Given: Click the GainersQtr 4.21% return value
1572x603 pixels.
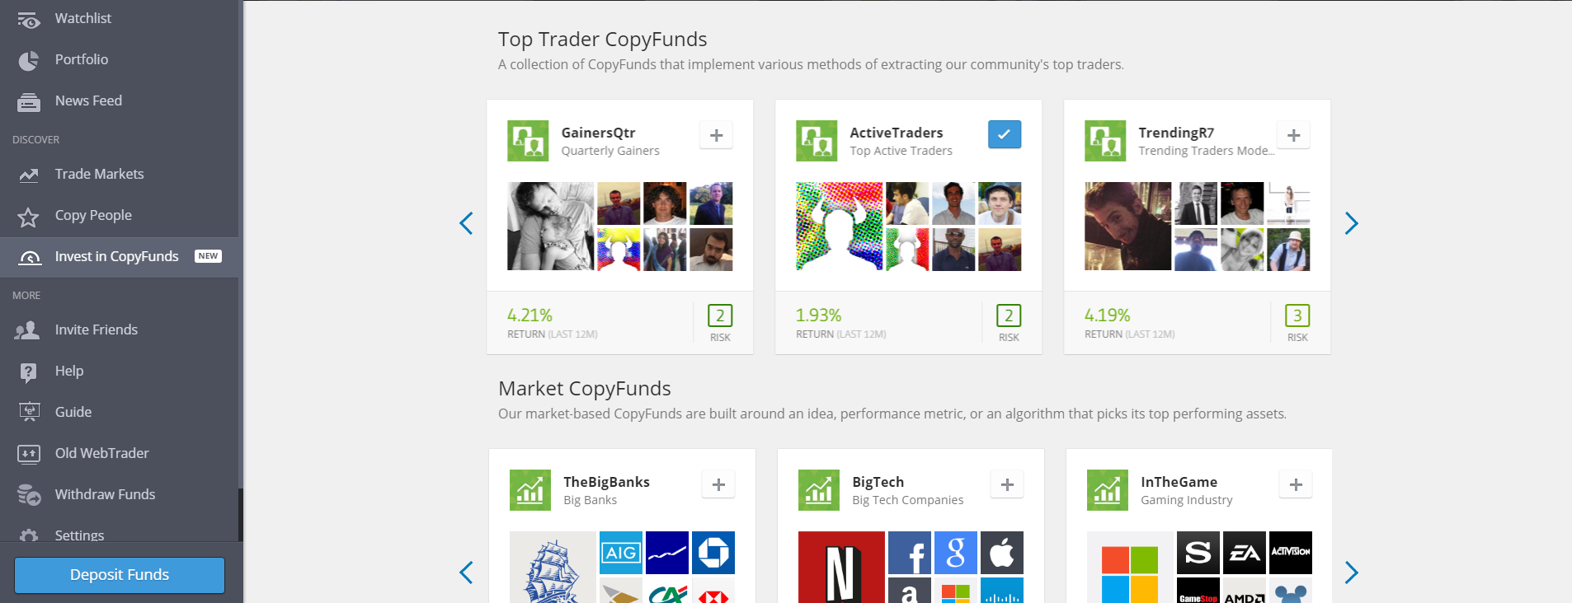Looking at the screenshot, I should (529, 316).
